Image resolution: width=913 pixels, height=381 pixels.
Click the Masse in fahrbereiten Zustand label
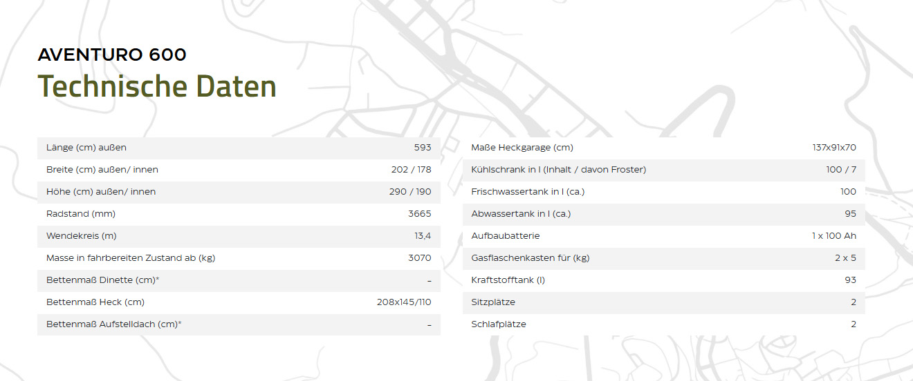(131, 258)
